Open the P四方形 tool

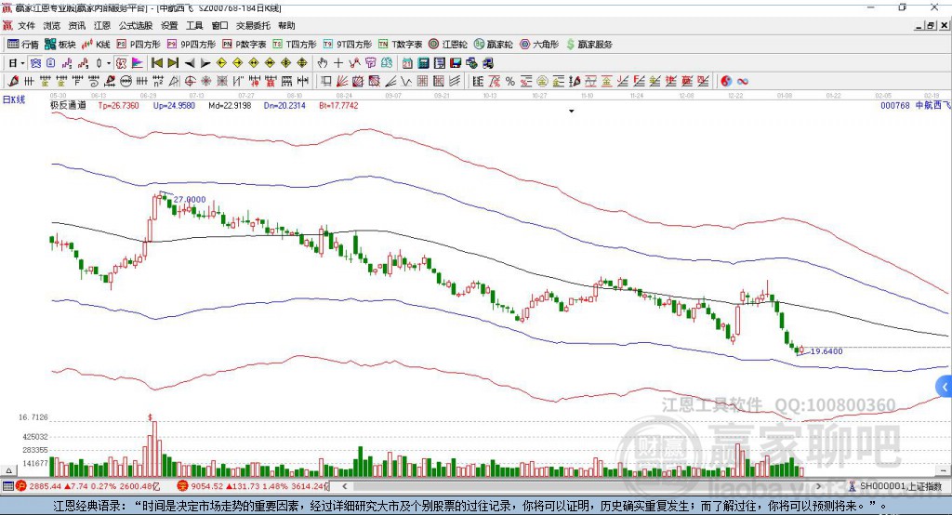coord(139,45)
